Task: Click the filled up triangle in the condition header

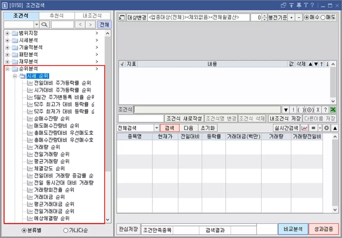Action: pyautogui.click(x=310, y=64)
